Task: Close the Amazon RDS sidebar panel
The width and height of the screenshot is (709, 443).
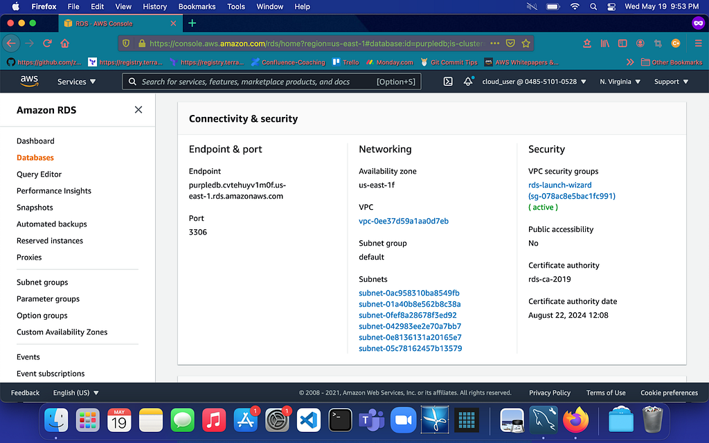Action: [x=138, y=110]
